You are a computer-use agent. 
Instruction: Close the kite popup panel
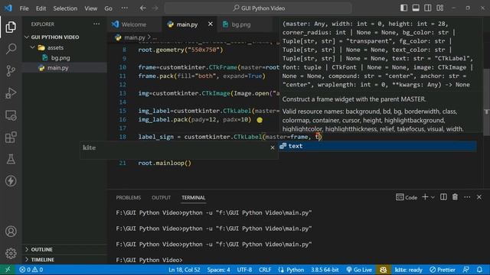coord(273,147)
